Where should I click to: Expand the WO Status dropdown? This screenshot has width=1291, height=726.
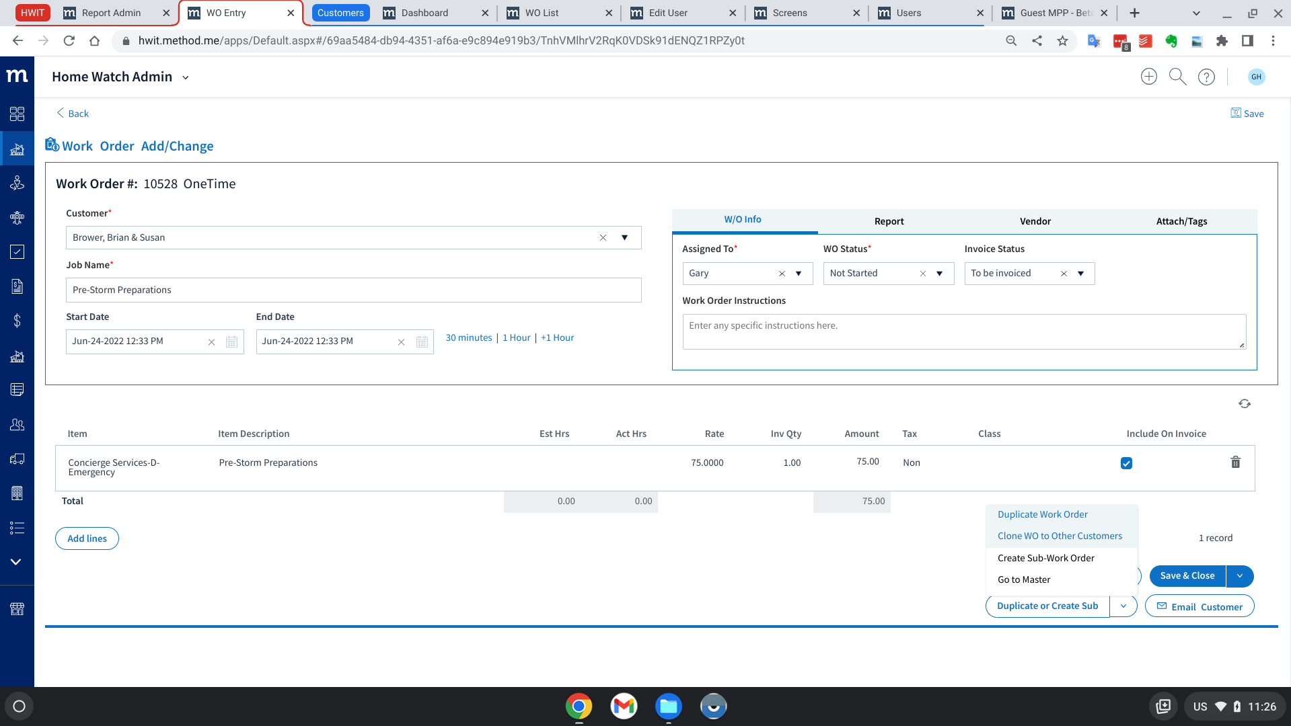(x=940, y=274)
